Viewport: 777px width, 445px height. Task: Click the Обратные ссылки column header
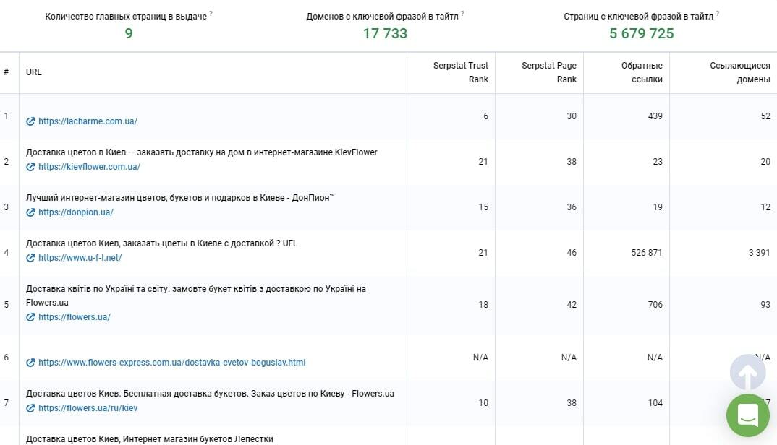coord(642,72)
